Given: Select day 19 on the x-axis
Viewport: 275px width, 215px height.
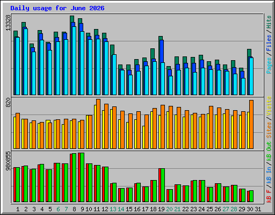Looking at the screenshot, I should [x=161, y=209].
